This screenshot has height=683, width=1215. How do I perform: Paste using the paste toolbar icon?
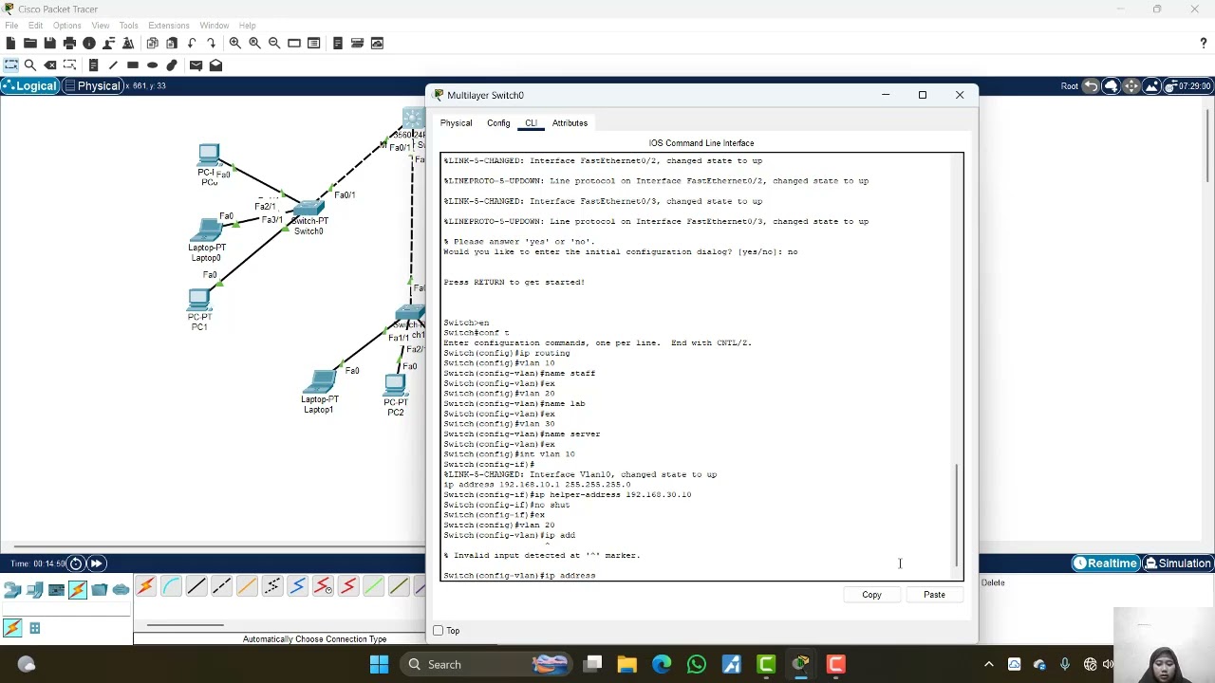tap(172, 43)
